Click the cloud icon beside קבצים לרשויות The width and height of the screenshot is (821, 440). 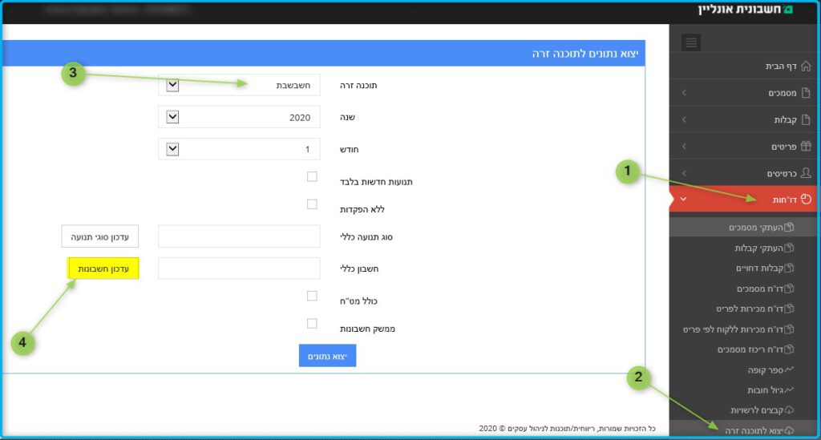point(789,410)
